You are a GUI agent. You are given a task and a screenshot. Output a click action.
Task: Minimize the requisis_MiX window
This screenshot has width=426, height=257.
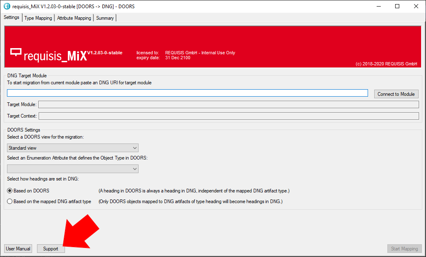(x=379, y=6)
